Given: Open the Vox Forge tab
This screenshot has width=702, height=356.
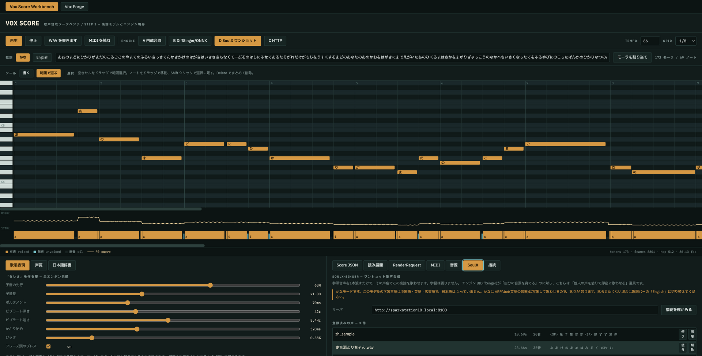Looking at the screenshot, I should [74, 7].
